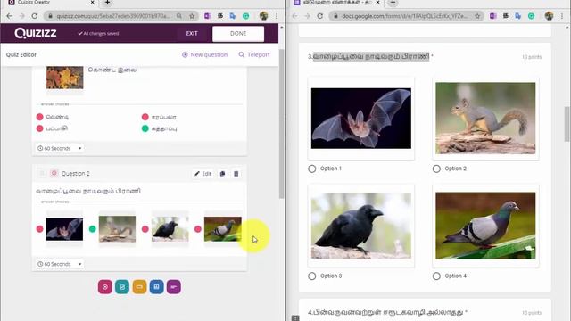Viewport: 571px width, 321px height.
Task: Edit Question 2 with the pencil button
Action: tap(203, 174)
